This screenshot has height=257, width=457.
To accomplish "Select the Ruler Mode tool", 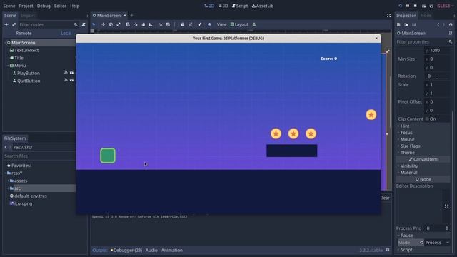I will (151, 24).
